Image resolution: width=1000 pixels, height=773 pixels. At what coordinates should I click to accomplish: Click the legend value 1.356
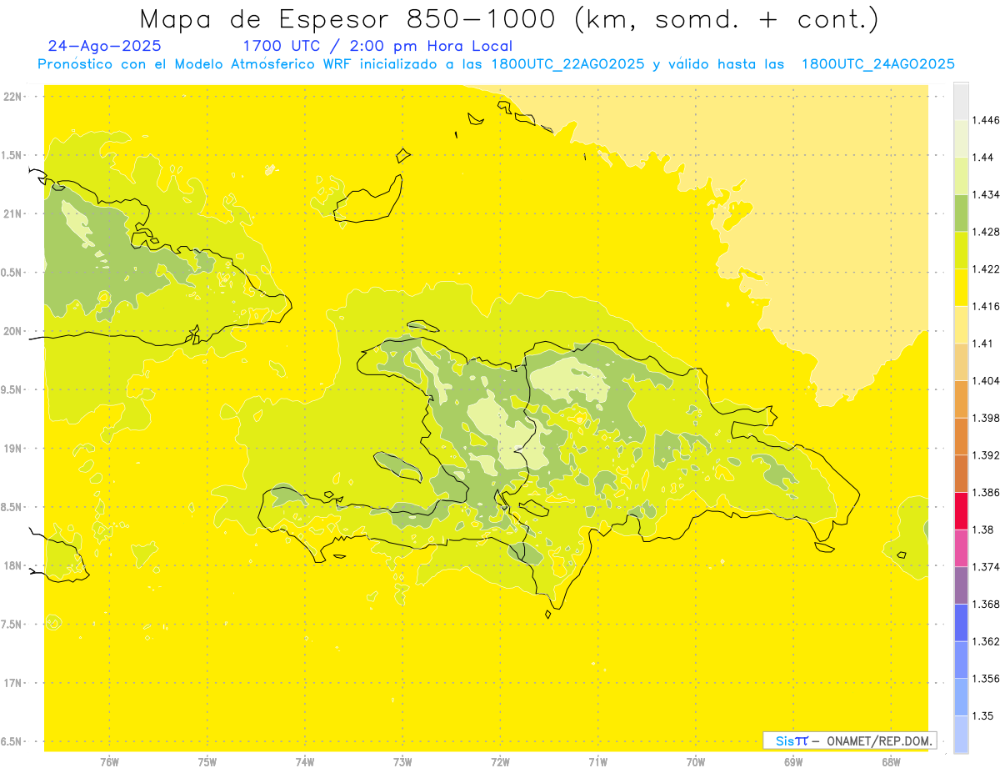[x=987, y=679]
